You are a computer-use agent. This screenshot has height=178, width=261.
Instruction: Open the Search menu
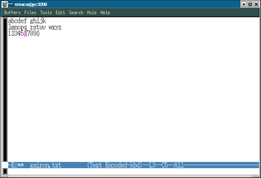coord(76,13)
